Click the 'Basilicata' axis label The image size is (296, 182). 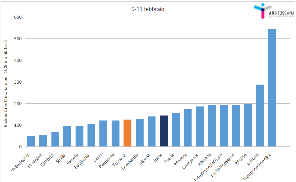[82, 162]
